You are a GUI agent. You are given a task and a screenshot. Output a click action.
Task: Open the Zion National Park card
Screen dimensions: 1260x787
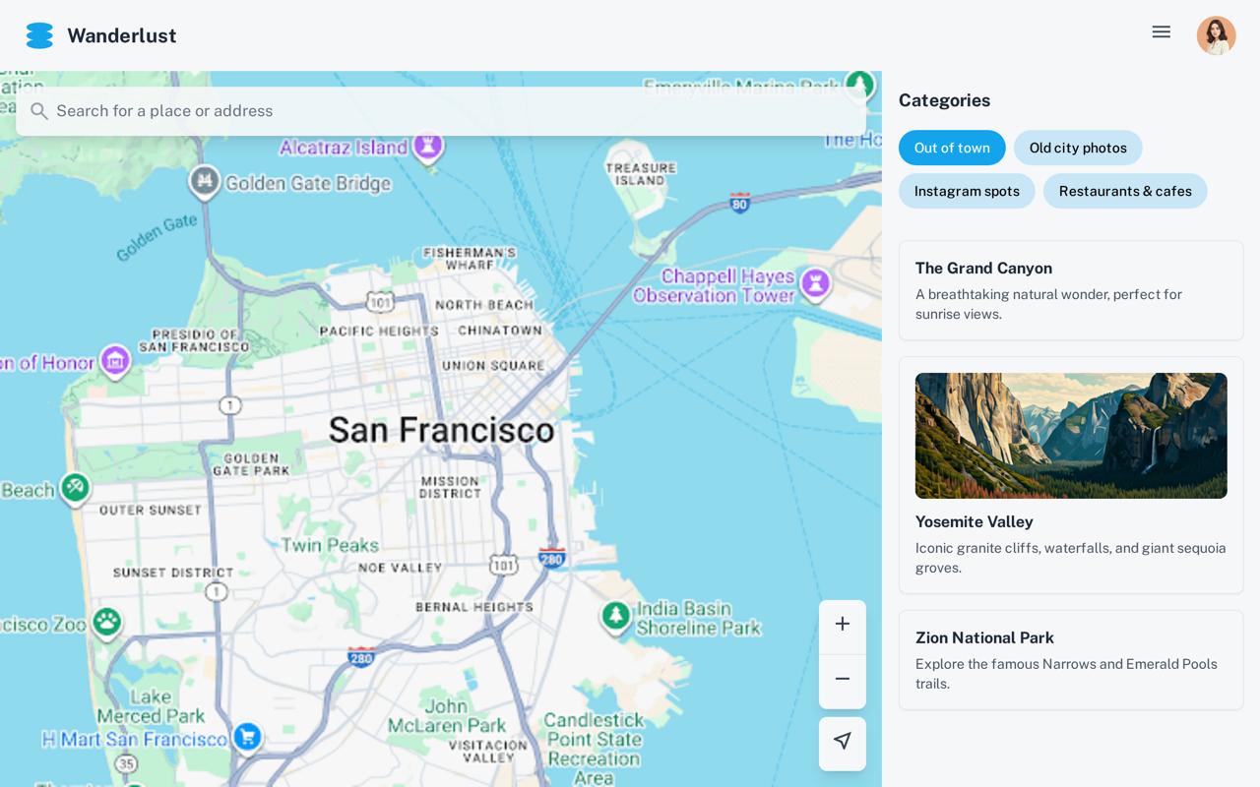(x=1070, y=660)
